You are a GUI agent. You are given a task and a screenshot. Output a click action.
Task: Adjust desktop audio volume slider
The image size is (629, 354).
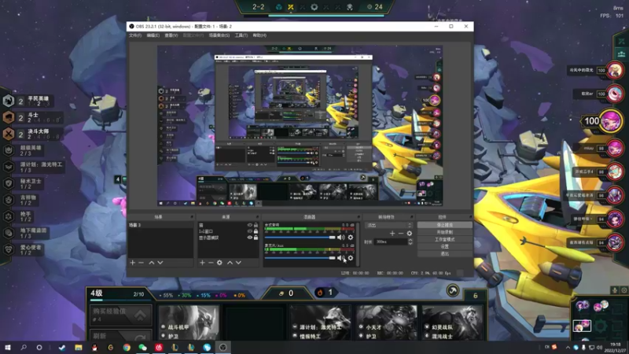pyautogui.click(x=300, y=238)
